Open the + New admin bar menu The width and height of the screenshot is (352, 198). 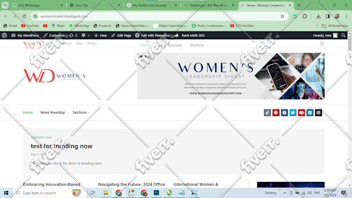[100, 35]
